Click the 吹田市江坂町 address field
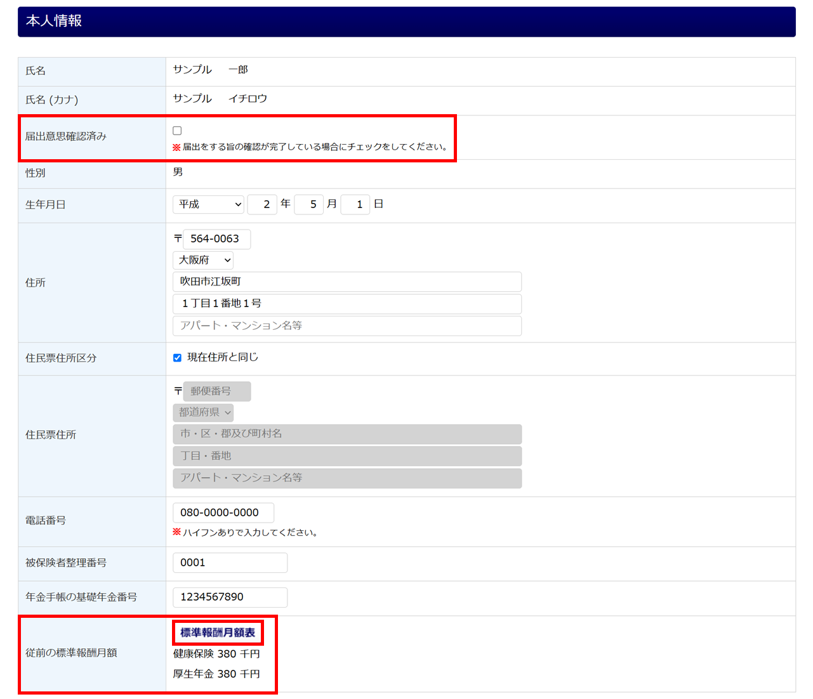 click(347, 282)
